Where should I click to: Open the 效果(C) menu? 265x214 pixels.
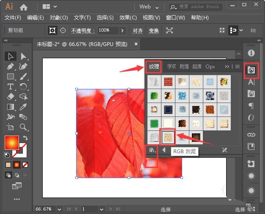pos(128,18)
